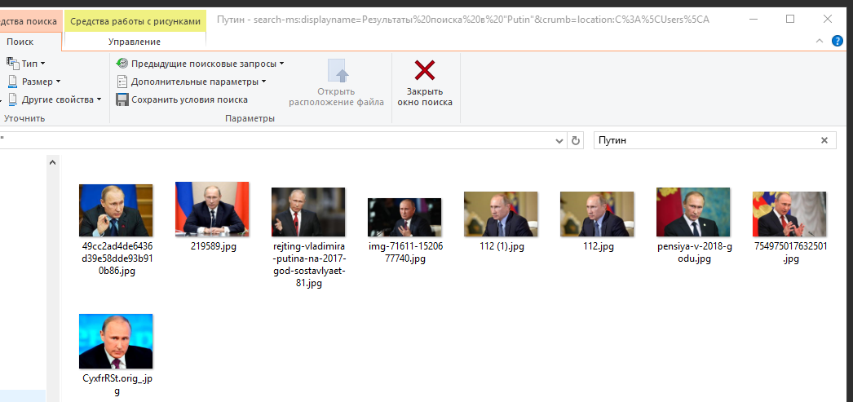
Task: Expand Дополнительные параметры dropdown
Action: [192, 82]
